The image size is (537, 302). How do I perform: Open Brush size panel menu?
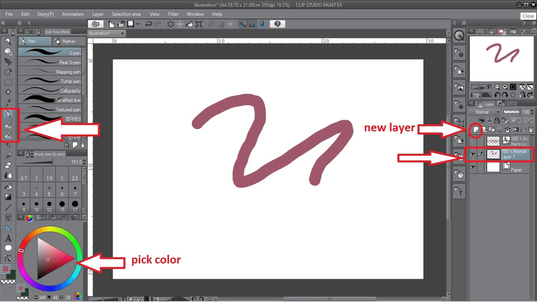21,154
